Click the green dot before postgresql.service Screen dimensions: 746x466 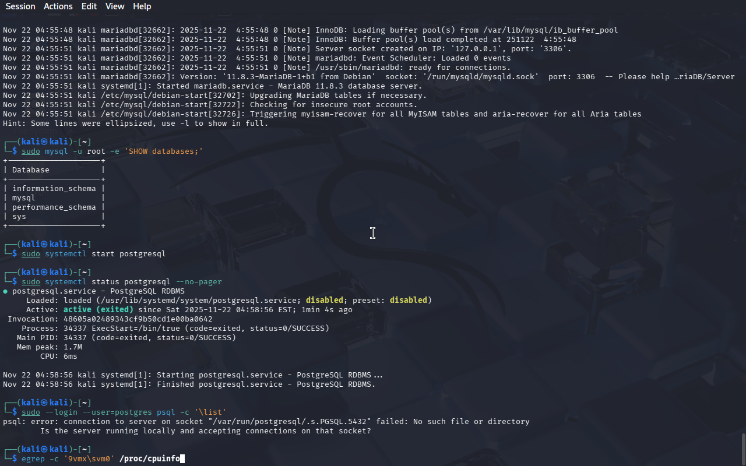point(5,291)
